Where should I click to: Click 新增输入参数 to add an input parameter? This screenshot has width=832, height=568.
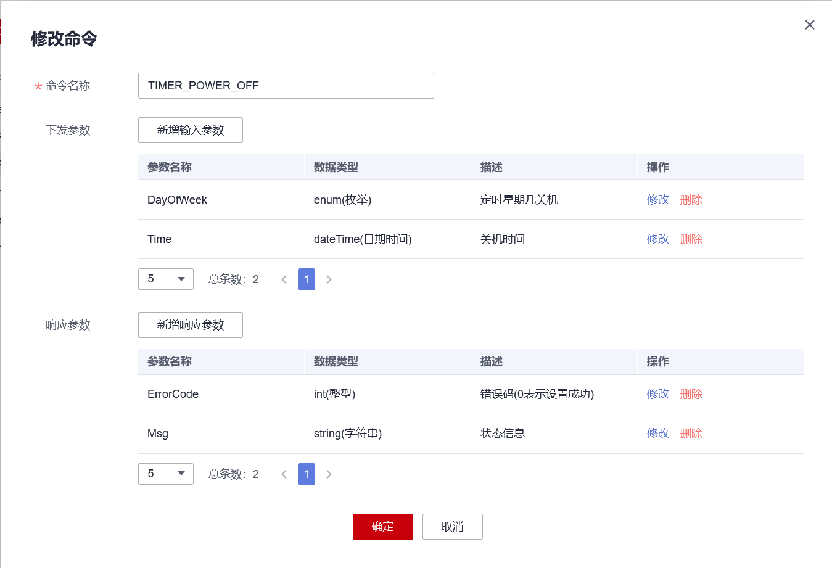(190, 130)
